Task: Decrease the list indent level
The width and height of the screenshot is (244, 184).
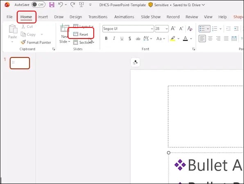Action: click(228, 29)
